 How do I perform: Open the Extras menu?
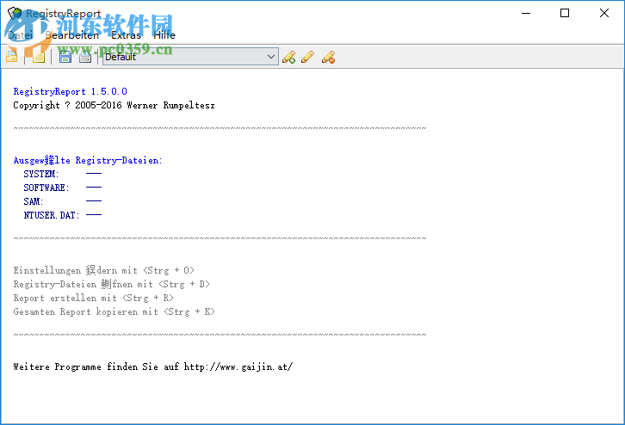tap(126, 35)
